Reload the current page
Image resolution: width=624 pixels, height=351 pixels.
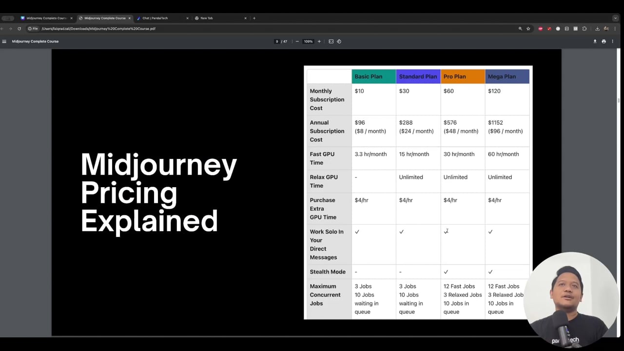tap(19, 29)
